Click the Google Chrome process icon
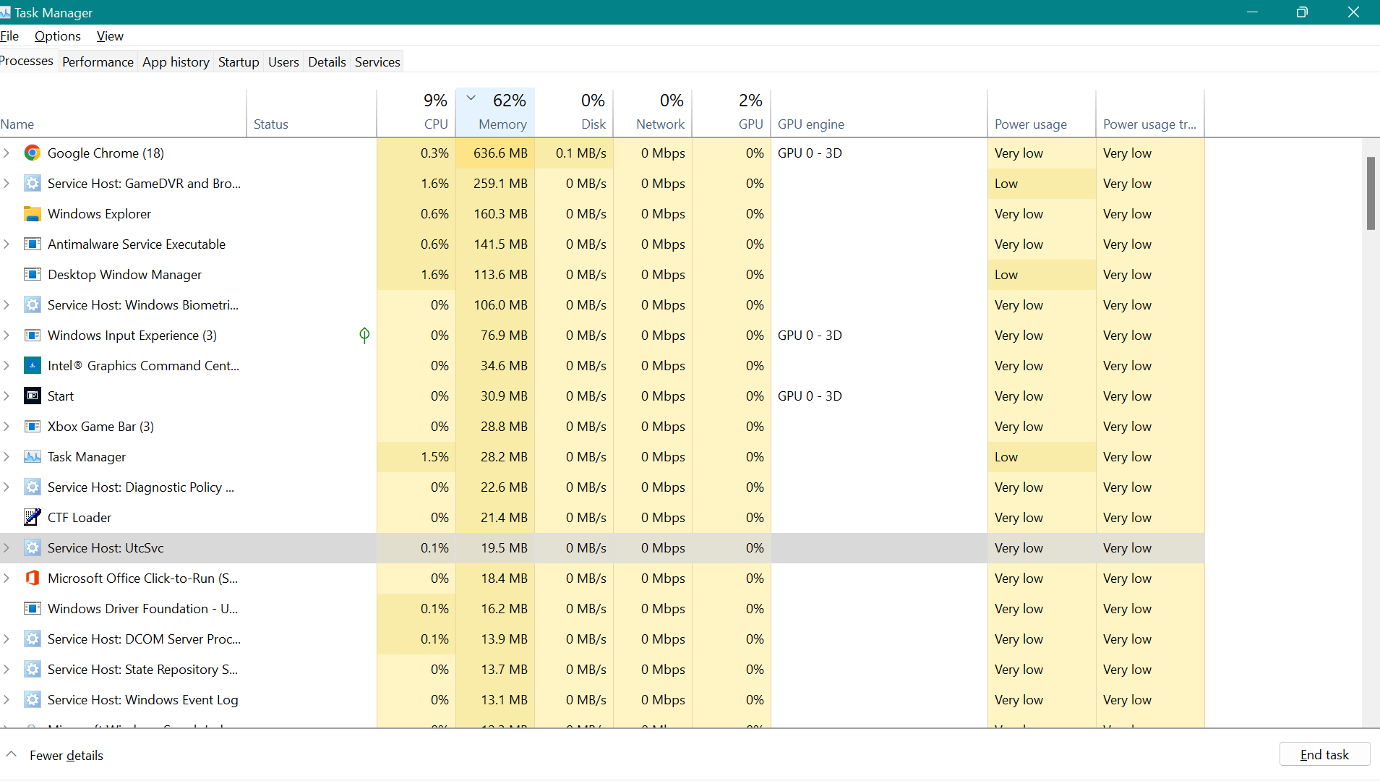This screenshot has height=781, width=1380. click(32, 153)
